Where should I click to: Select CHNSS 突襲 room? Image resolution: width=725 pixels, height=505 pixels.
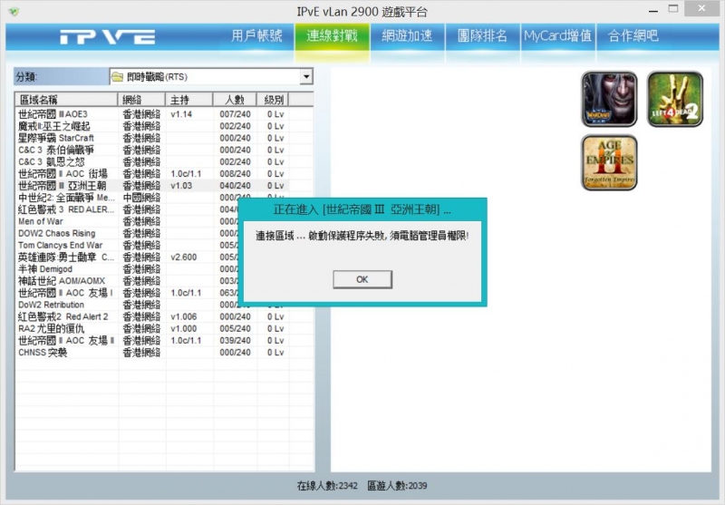(152, 353)
